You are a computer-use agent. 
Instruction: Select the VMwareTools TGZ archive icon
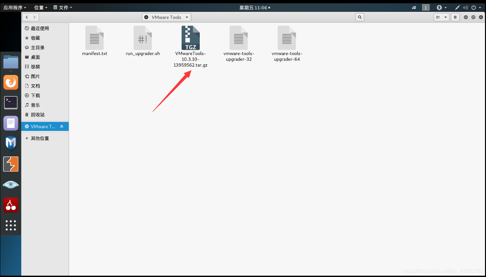pos(191,38)
